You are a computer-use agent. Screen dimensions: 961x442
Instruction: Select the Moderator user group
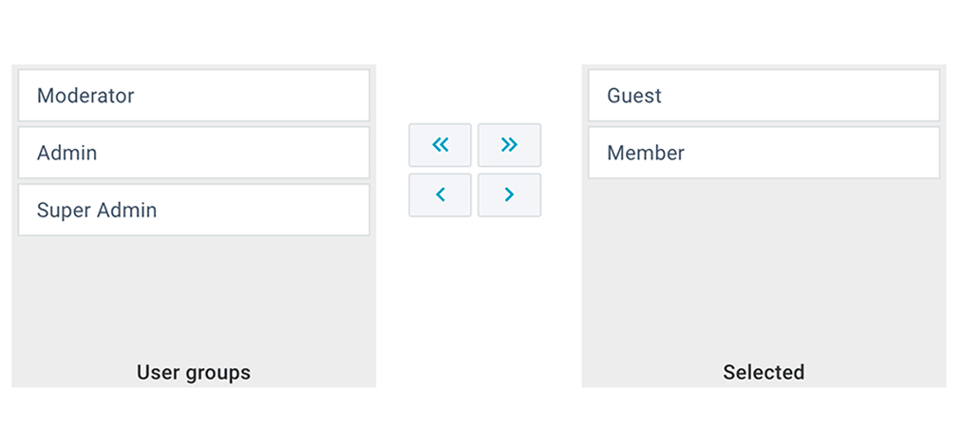(x=194, y=96)
